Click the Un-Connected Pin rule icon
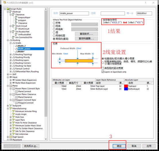Viewport: 159px width, 151px height. coord(13,37)
